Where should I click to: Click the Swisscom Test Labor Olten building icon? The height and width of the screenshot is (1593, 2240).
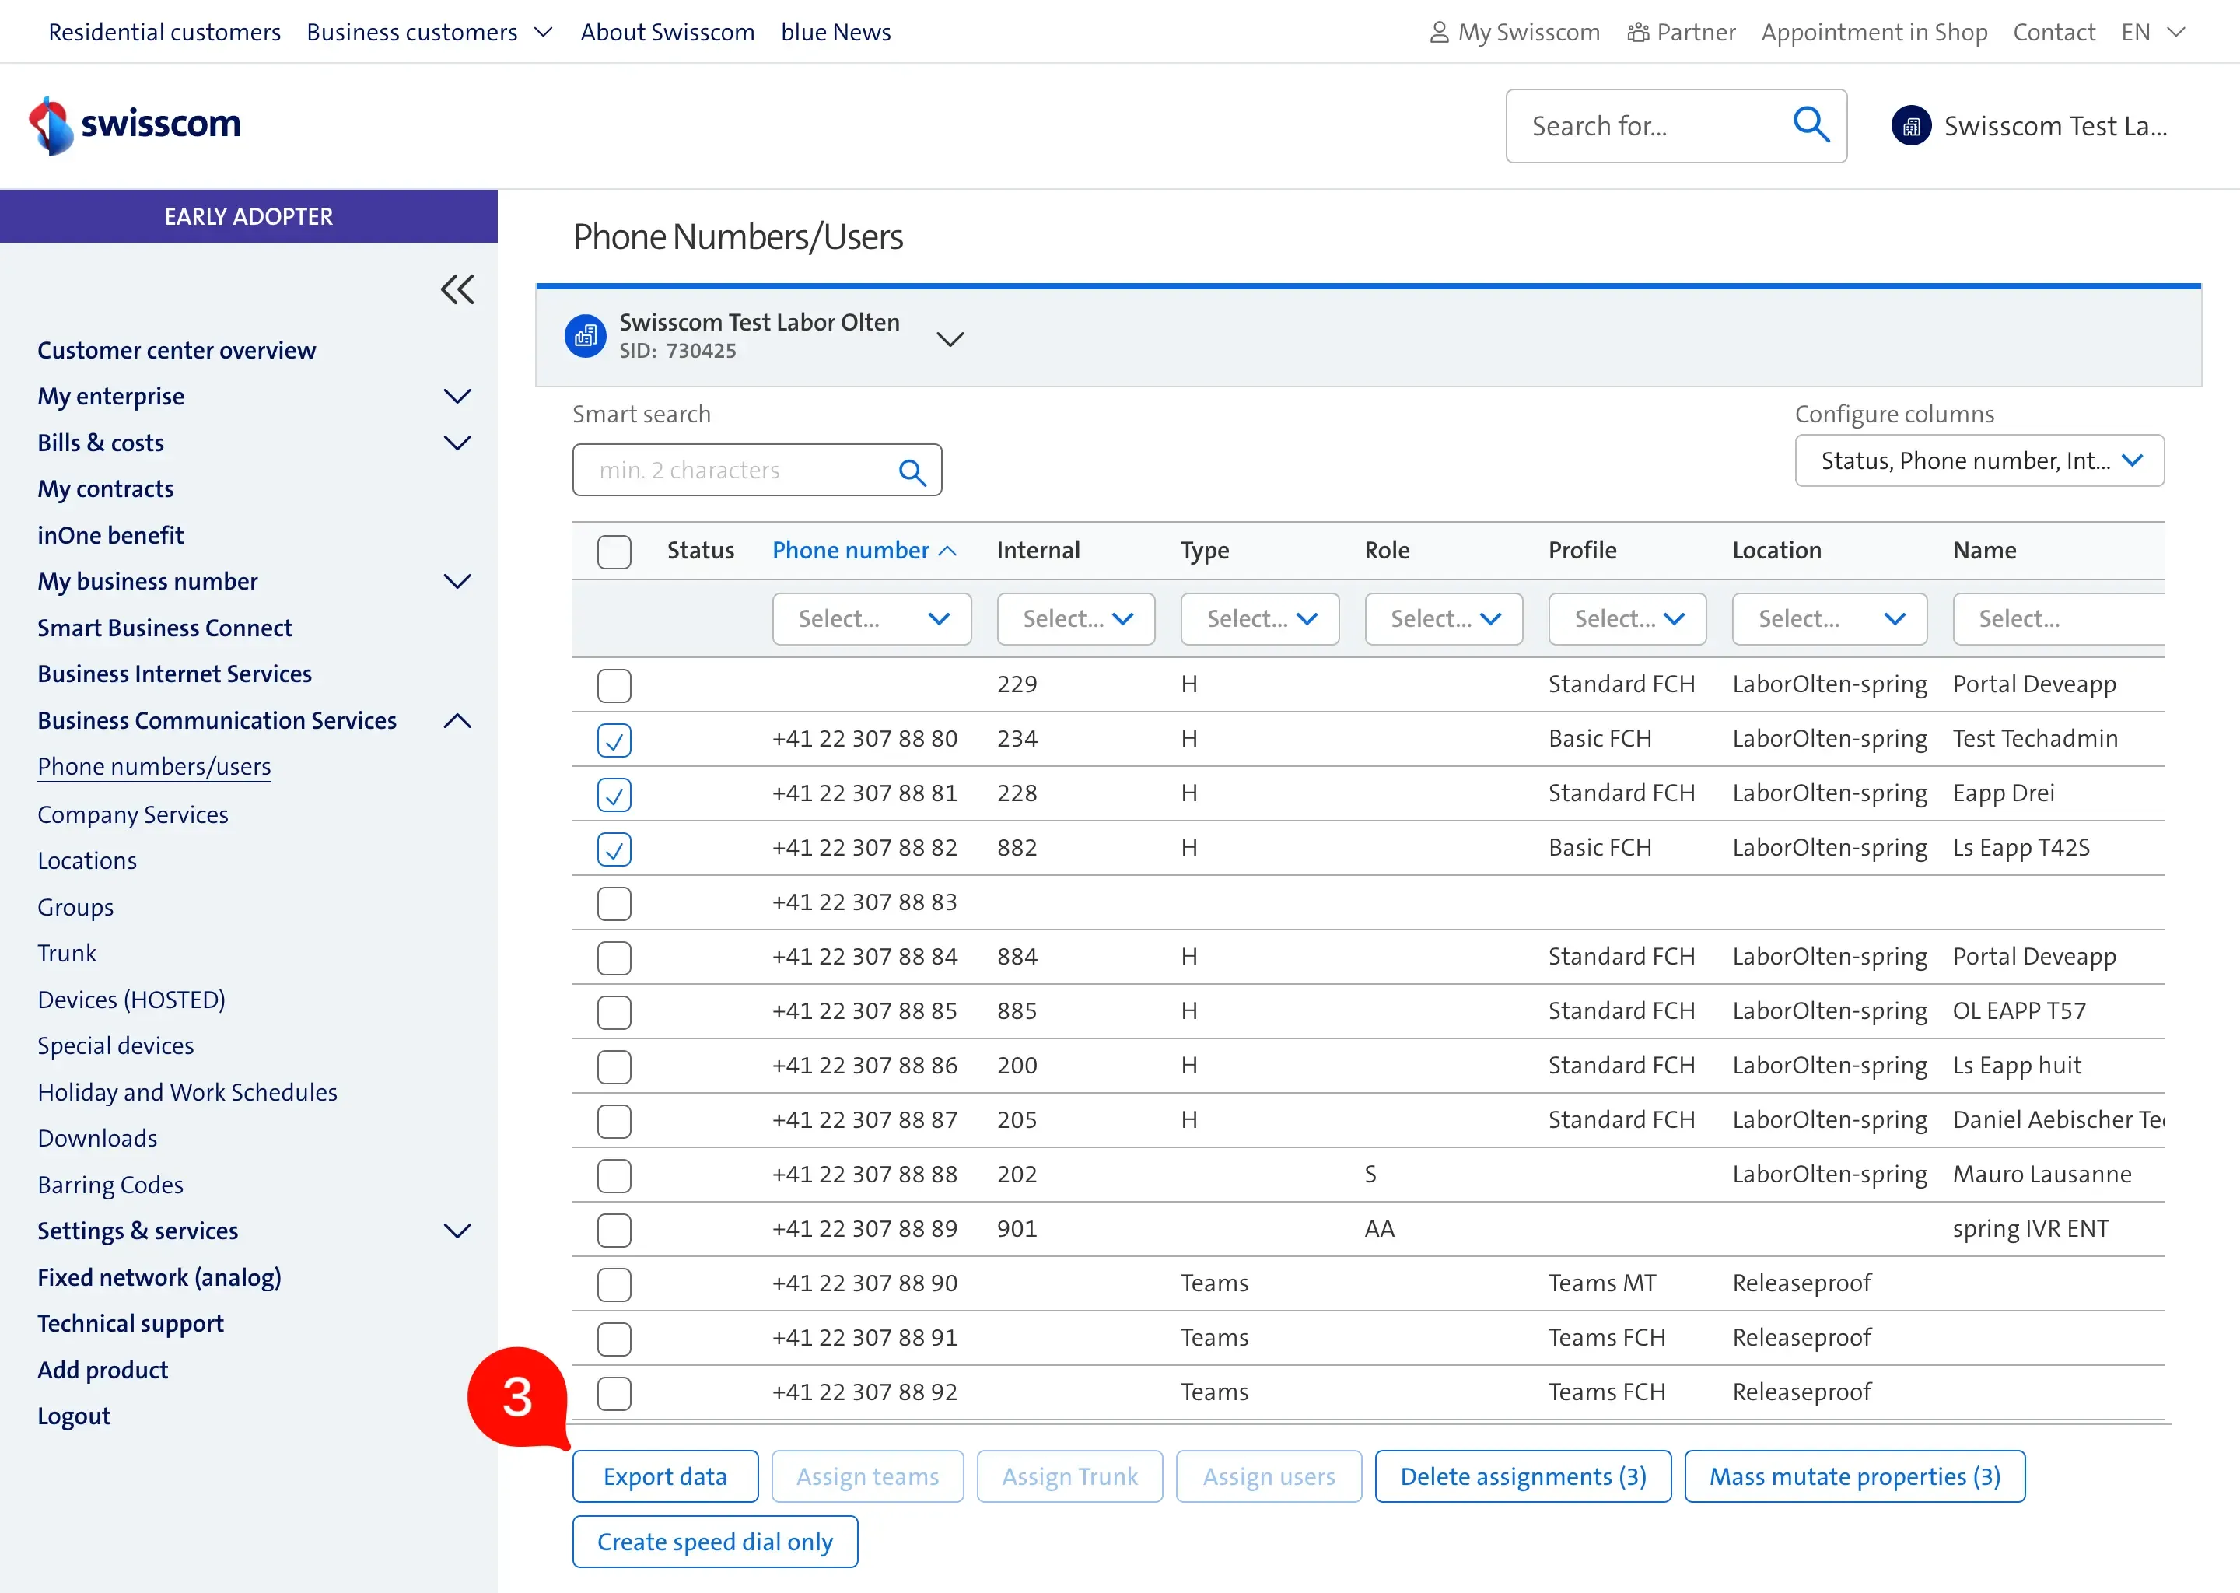(586, 337)
